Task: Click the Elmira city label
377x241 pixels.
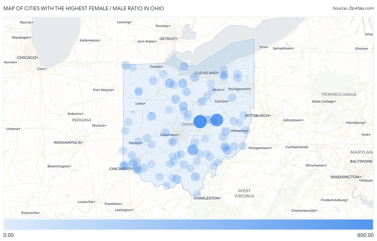Action: [361, 49]
